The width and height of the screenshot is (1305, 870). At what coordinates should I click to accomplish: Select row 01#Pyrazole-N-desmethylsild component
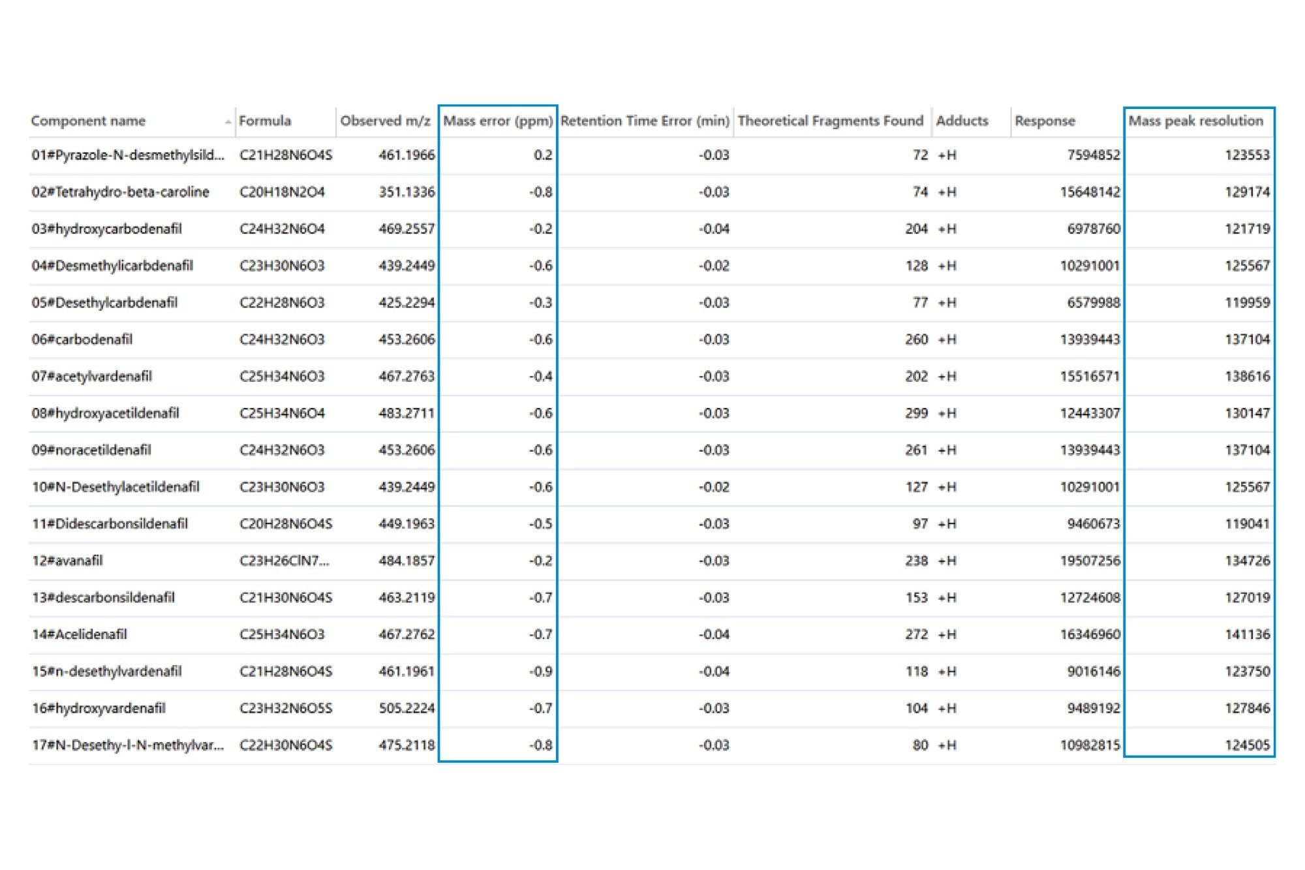pos(128,155)
